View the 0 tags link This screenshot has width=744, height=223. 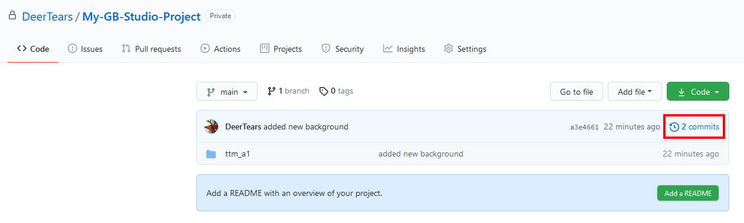336,91
